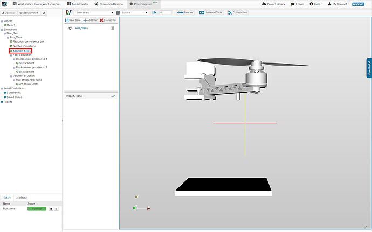Viewport: 372px width, 232px height.
Task: Click the trash icon for Run_10ms job
Action: tap(56, 208)
